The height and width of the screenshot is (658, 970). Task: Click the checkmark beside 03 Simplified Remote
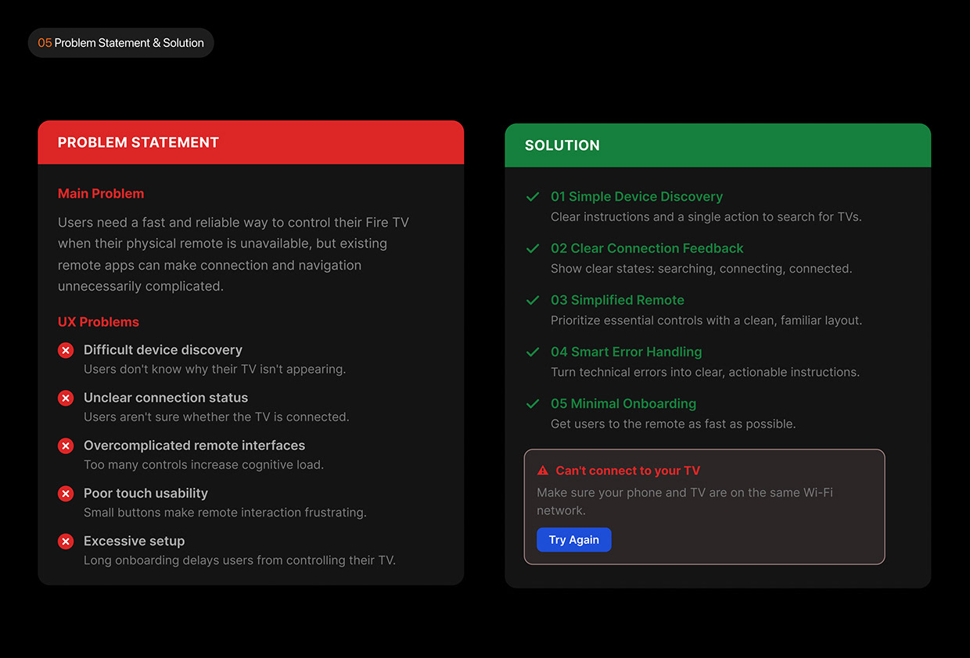(533, 300)
